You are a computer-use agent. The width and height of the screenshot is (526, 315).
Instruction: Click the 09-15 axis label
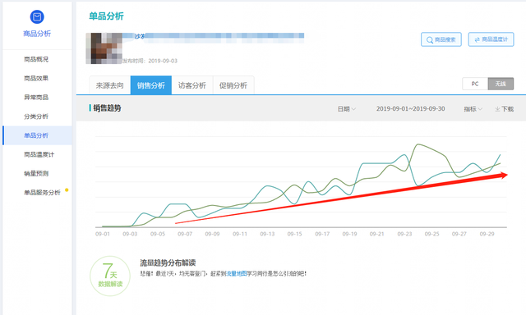(294, 234)
